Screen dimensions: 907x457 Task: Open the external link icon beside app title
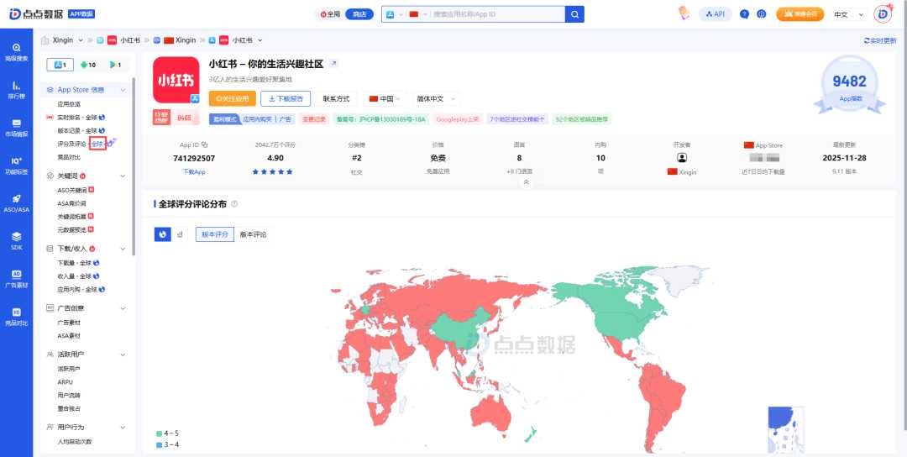(x=333, y=64)
